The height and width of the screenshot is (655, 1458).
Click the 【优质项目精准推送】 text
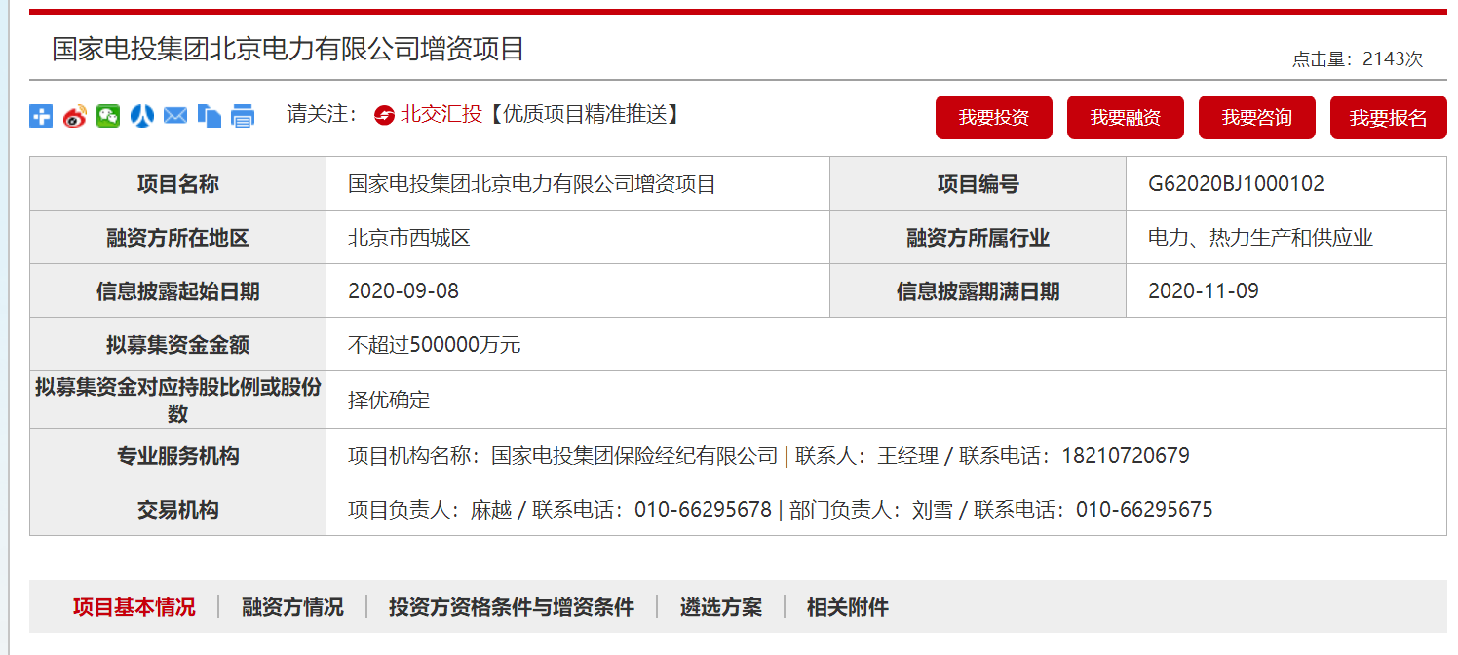583,114
